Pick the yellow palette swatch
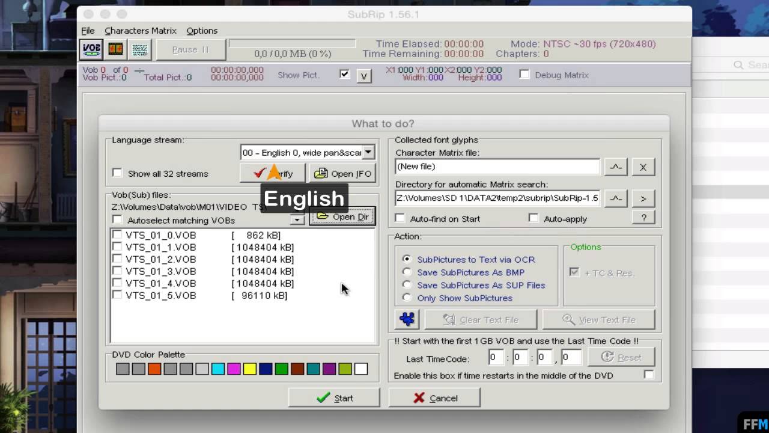 pyautogui.click(x=250, y=369)
